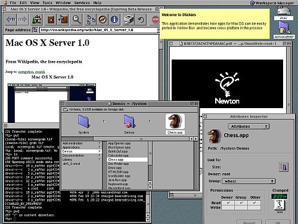The width and height of the screenshot is (298, 224).
Task: Click the Workspace Manager icon in the menu bar
Action: [252, 3]
